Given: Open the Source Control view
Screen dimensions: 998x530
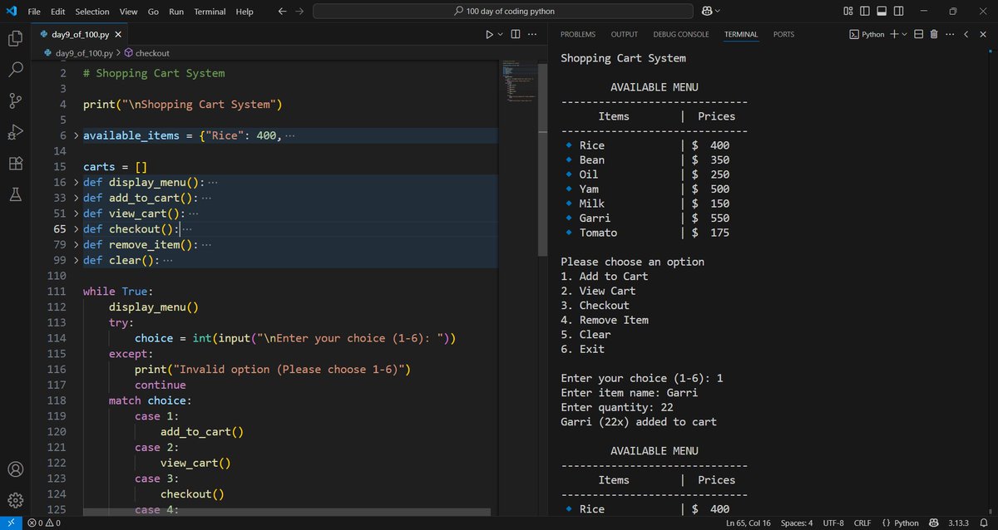Looking at the screenshot, I should (15, 101).
